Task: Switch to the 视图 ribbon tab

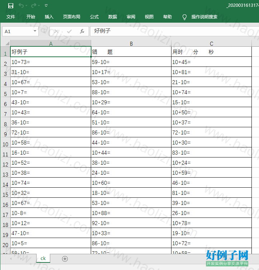Action: pos(149,17)
